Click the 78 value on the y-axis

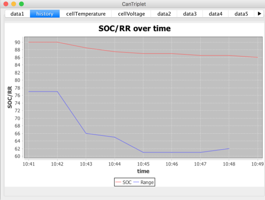pos(17,88)
